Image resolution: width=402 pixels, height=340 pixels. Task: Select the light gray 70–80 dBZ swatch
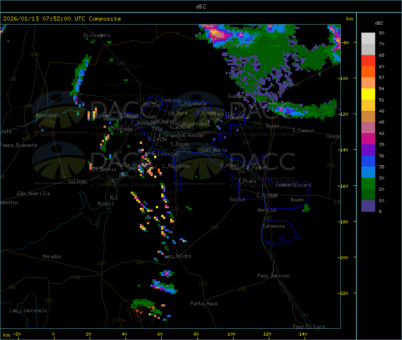point(368,38)
